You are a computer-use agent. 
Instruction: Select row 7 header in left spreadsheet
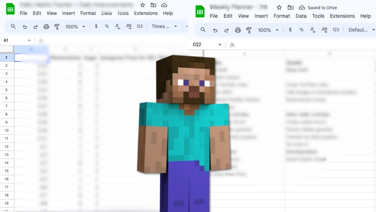(6, 106)
